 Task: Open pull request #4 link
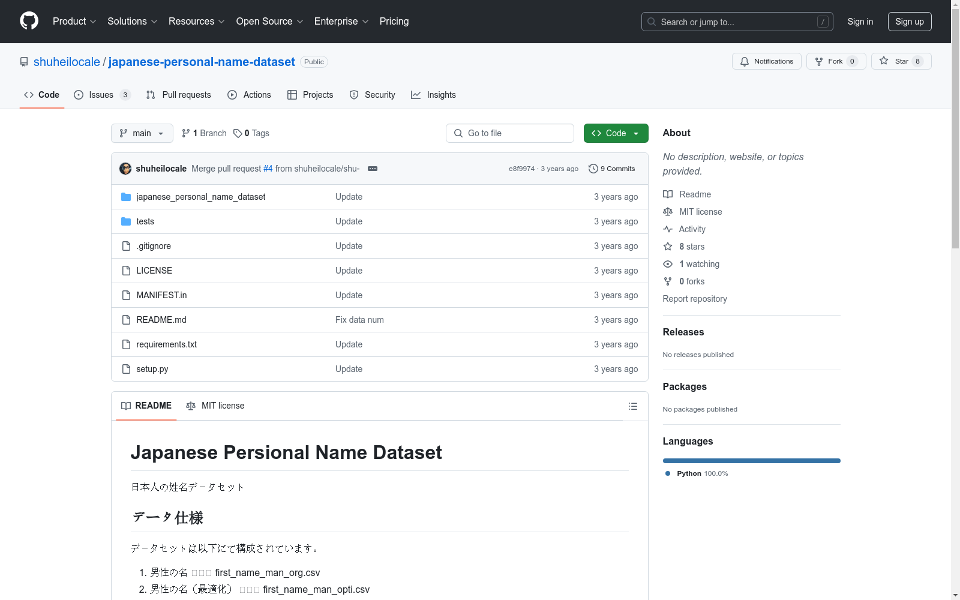click(268, 169)
